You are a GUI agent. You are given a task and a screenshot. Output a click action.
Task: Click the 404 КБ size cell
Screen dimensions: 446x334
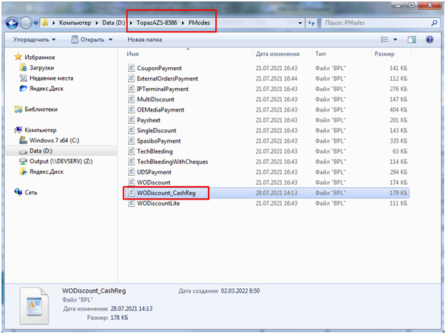[398, 109]
